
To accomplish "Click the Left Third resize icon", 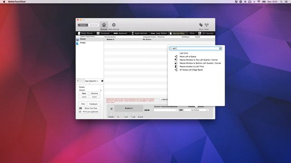I will [x=176, y=67].
